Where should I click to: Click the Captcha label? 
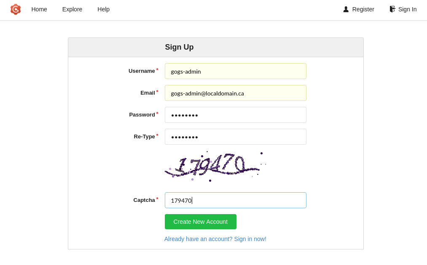[145, 200]
